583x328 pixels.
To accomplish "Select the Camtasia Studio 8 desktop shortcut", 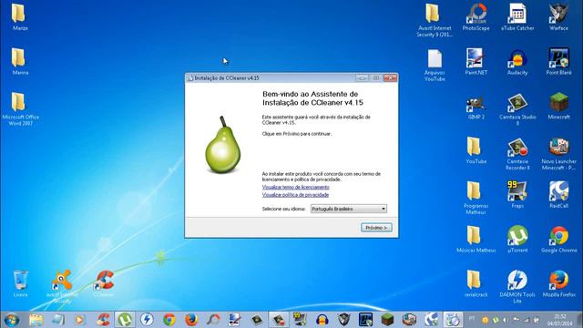I will [x=517, y=109].
